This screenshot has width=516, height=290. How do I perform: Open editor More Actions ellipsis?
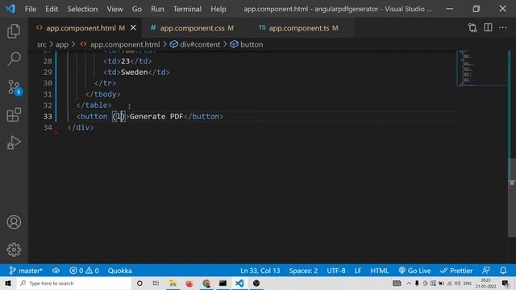pyautogui.click(x=503, y=28)
